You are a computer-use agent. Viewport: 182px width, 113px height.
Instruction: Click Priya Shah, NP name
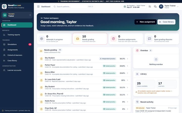coord(51,108)
